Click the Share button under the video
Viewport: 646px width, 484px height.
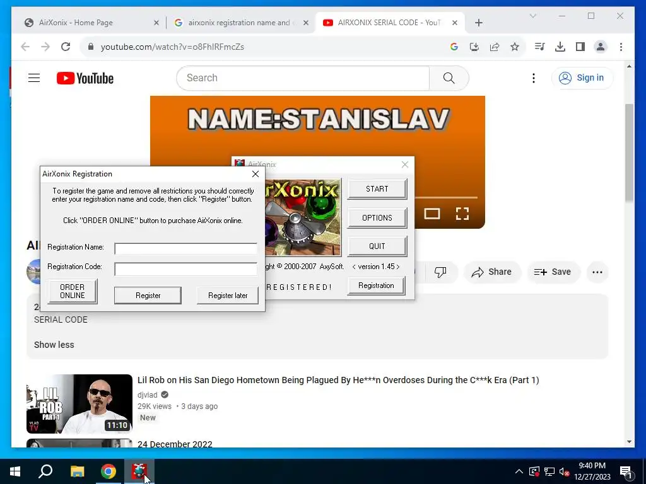point(491,272)
